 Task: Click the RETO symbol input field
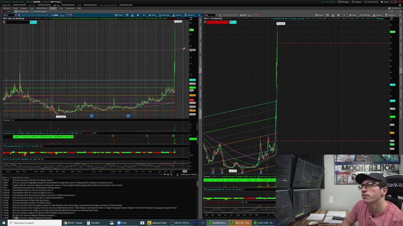click(9, 15)
